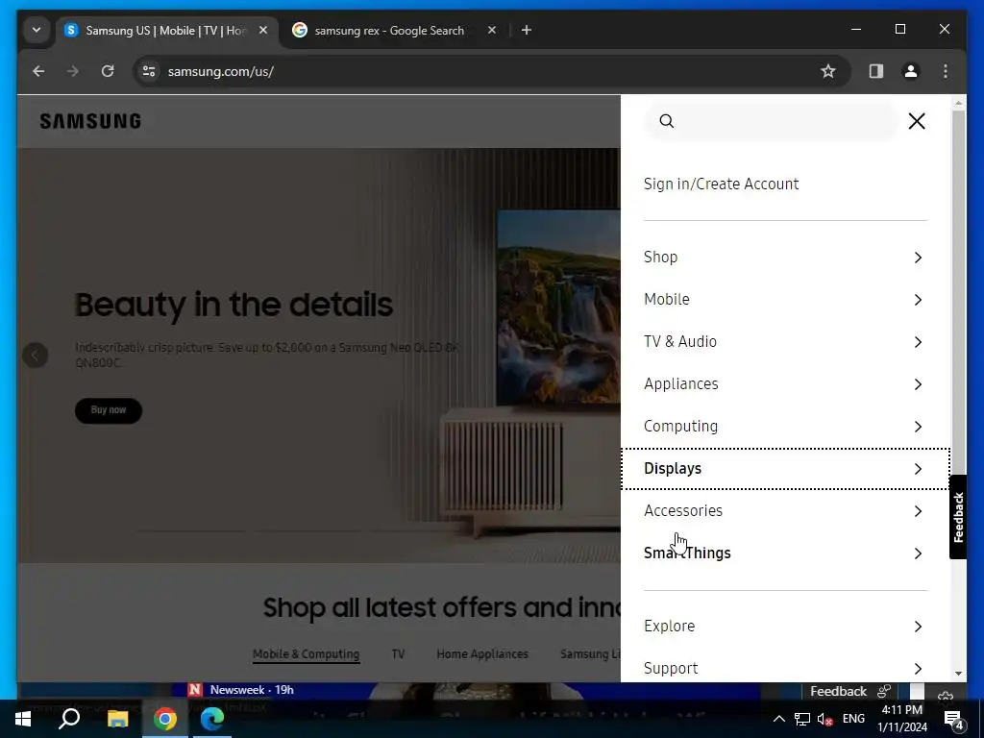
Task: Expand the Computing menu category
Action: [785, 426]
